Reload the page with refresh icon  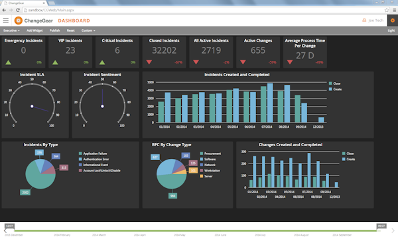coord(17,10)
